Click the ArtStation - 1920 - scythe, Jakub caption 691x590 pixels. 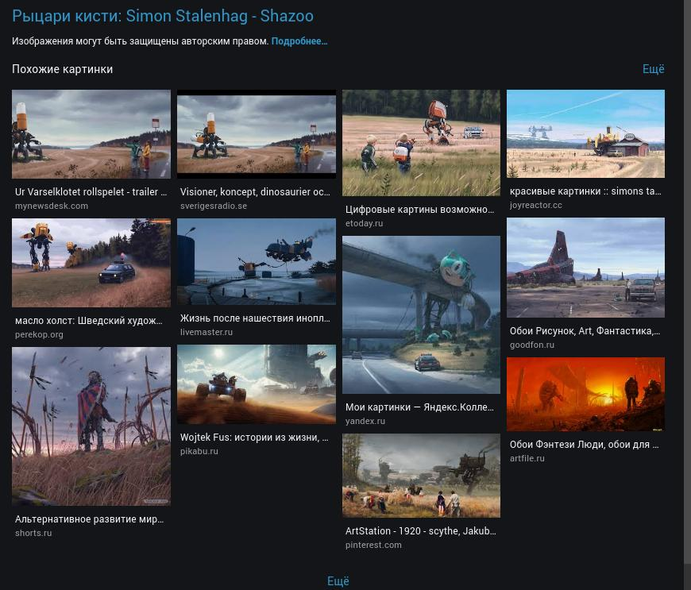coord(421,531)
